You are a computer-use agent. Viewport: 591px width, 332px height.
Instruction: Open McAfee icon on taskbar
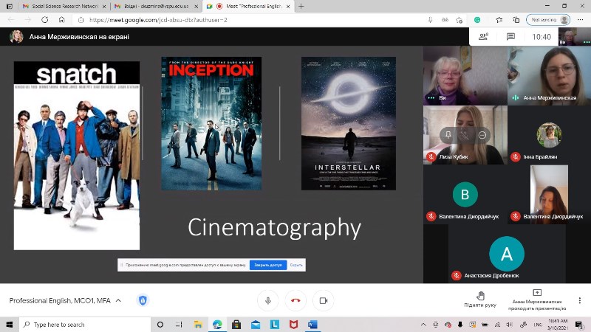293,325
